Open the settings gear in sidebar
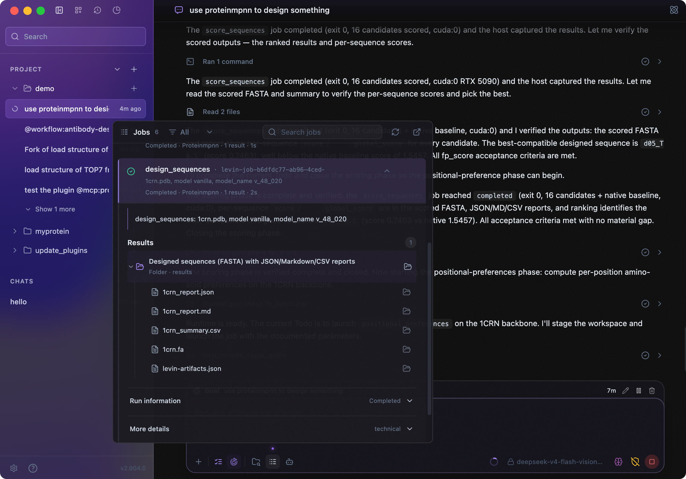This screenshot has height=479, width=686. pos(14,468)
